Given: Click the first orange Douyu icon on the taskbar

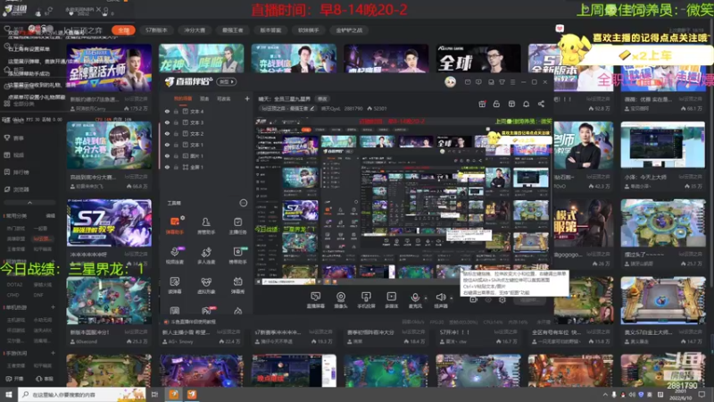Looking at the screenshot, I should pos(174,394).
